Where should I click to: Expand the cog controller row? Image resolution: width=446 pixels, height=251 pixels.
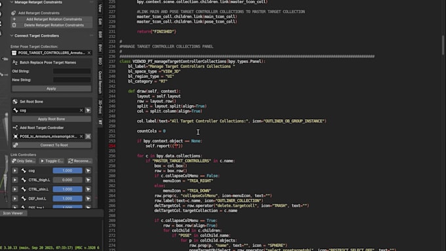pos(15,171)
